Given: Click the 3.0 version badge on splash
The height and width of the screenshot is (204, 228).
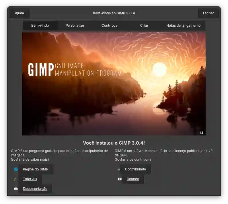Looking at the screenshot, I should [201, 133].
